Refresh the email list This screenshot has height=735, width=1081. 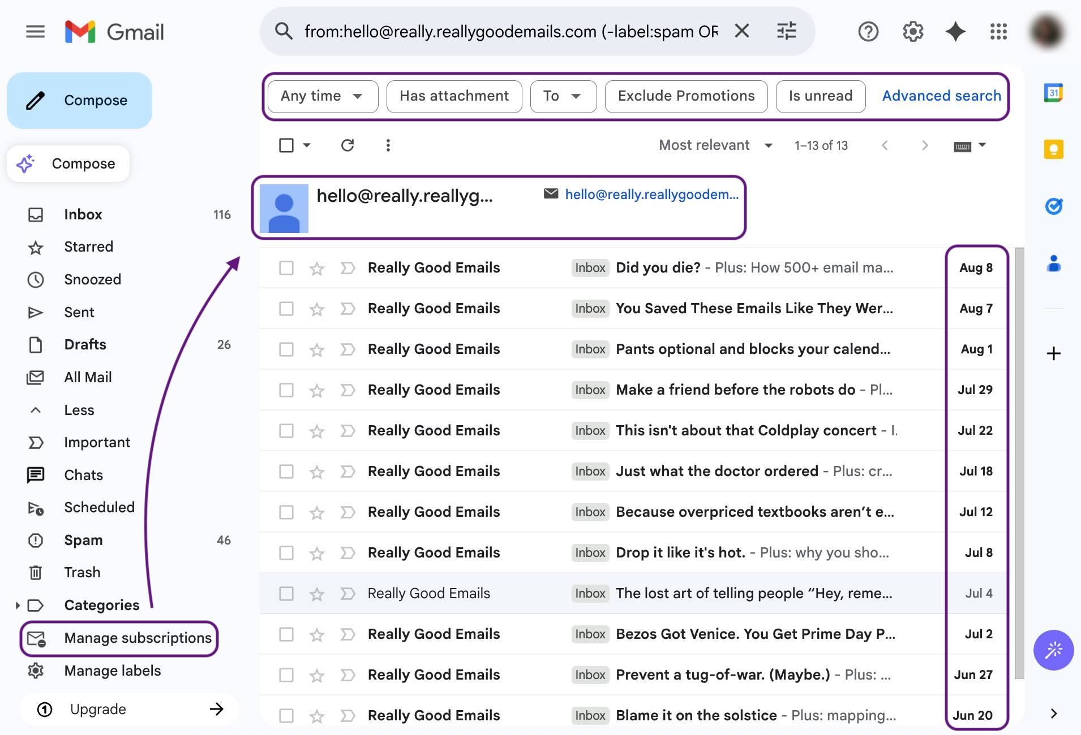(348, 145)
